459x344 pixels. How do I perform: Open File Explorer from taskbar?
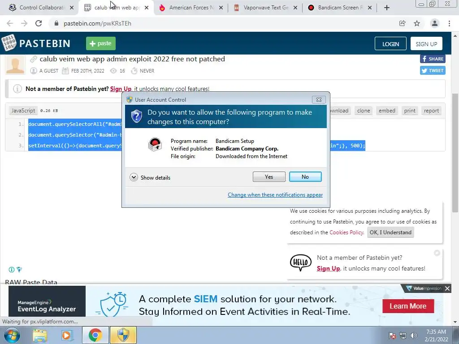(40, 335)
